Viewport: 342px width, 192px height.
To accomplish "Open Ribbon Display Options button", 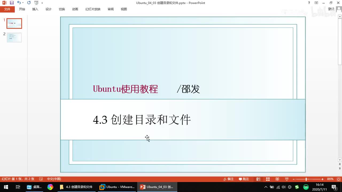I will pyautogui.click(x=316, y=3).
